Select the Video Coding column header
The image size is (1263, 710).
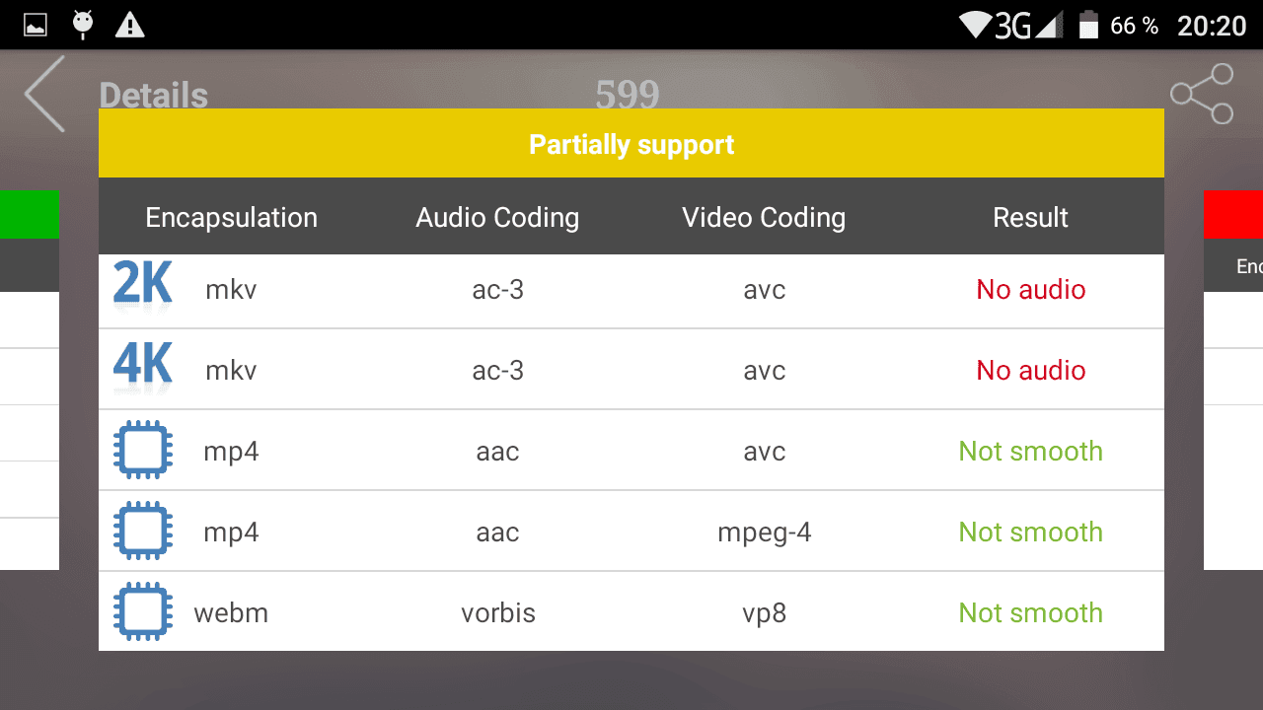point(764,217)
